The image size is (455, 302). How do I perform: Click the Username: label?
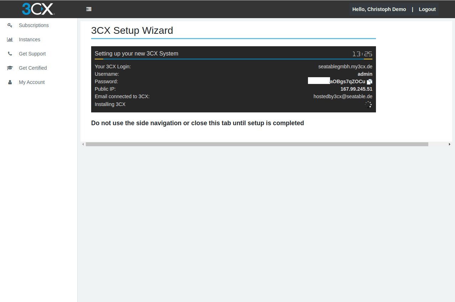click(x=107, y=74)
